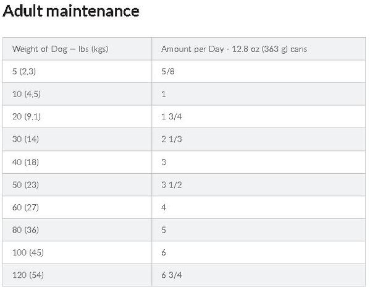Click the 100 (45) weight cell
This screenshot has width=370, height=292.
[x=77, y=252]
